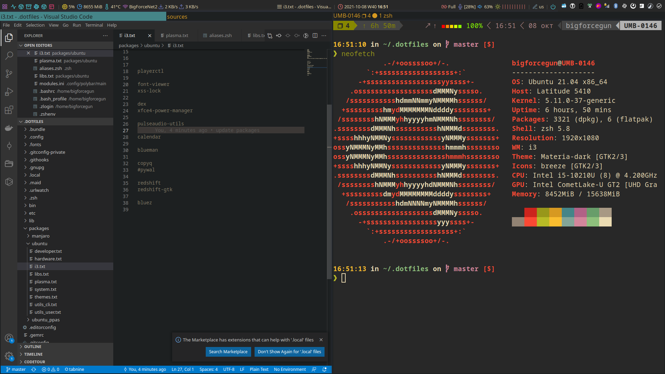Screen dimensions: 665x374
Task: Click the Source Control icon in sidebar
Action: 9,73
